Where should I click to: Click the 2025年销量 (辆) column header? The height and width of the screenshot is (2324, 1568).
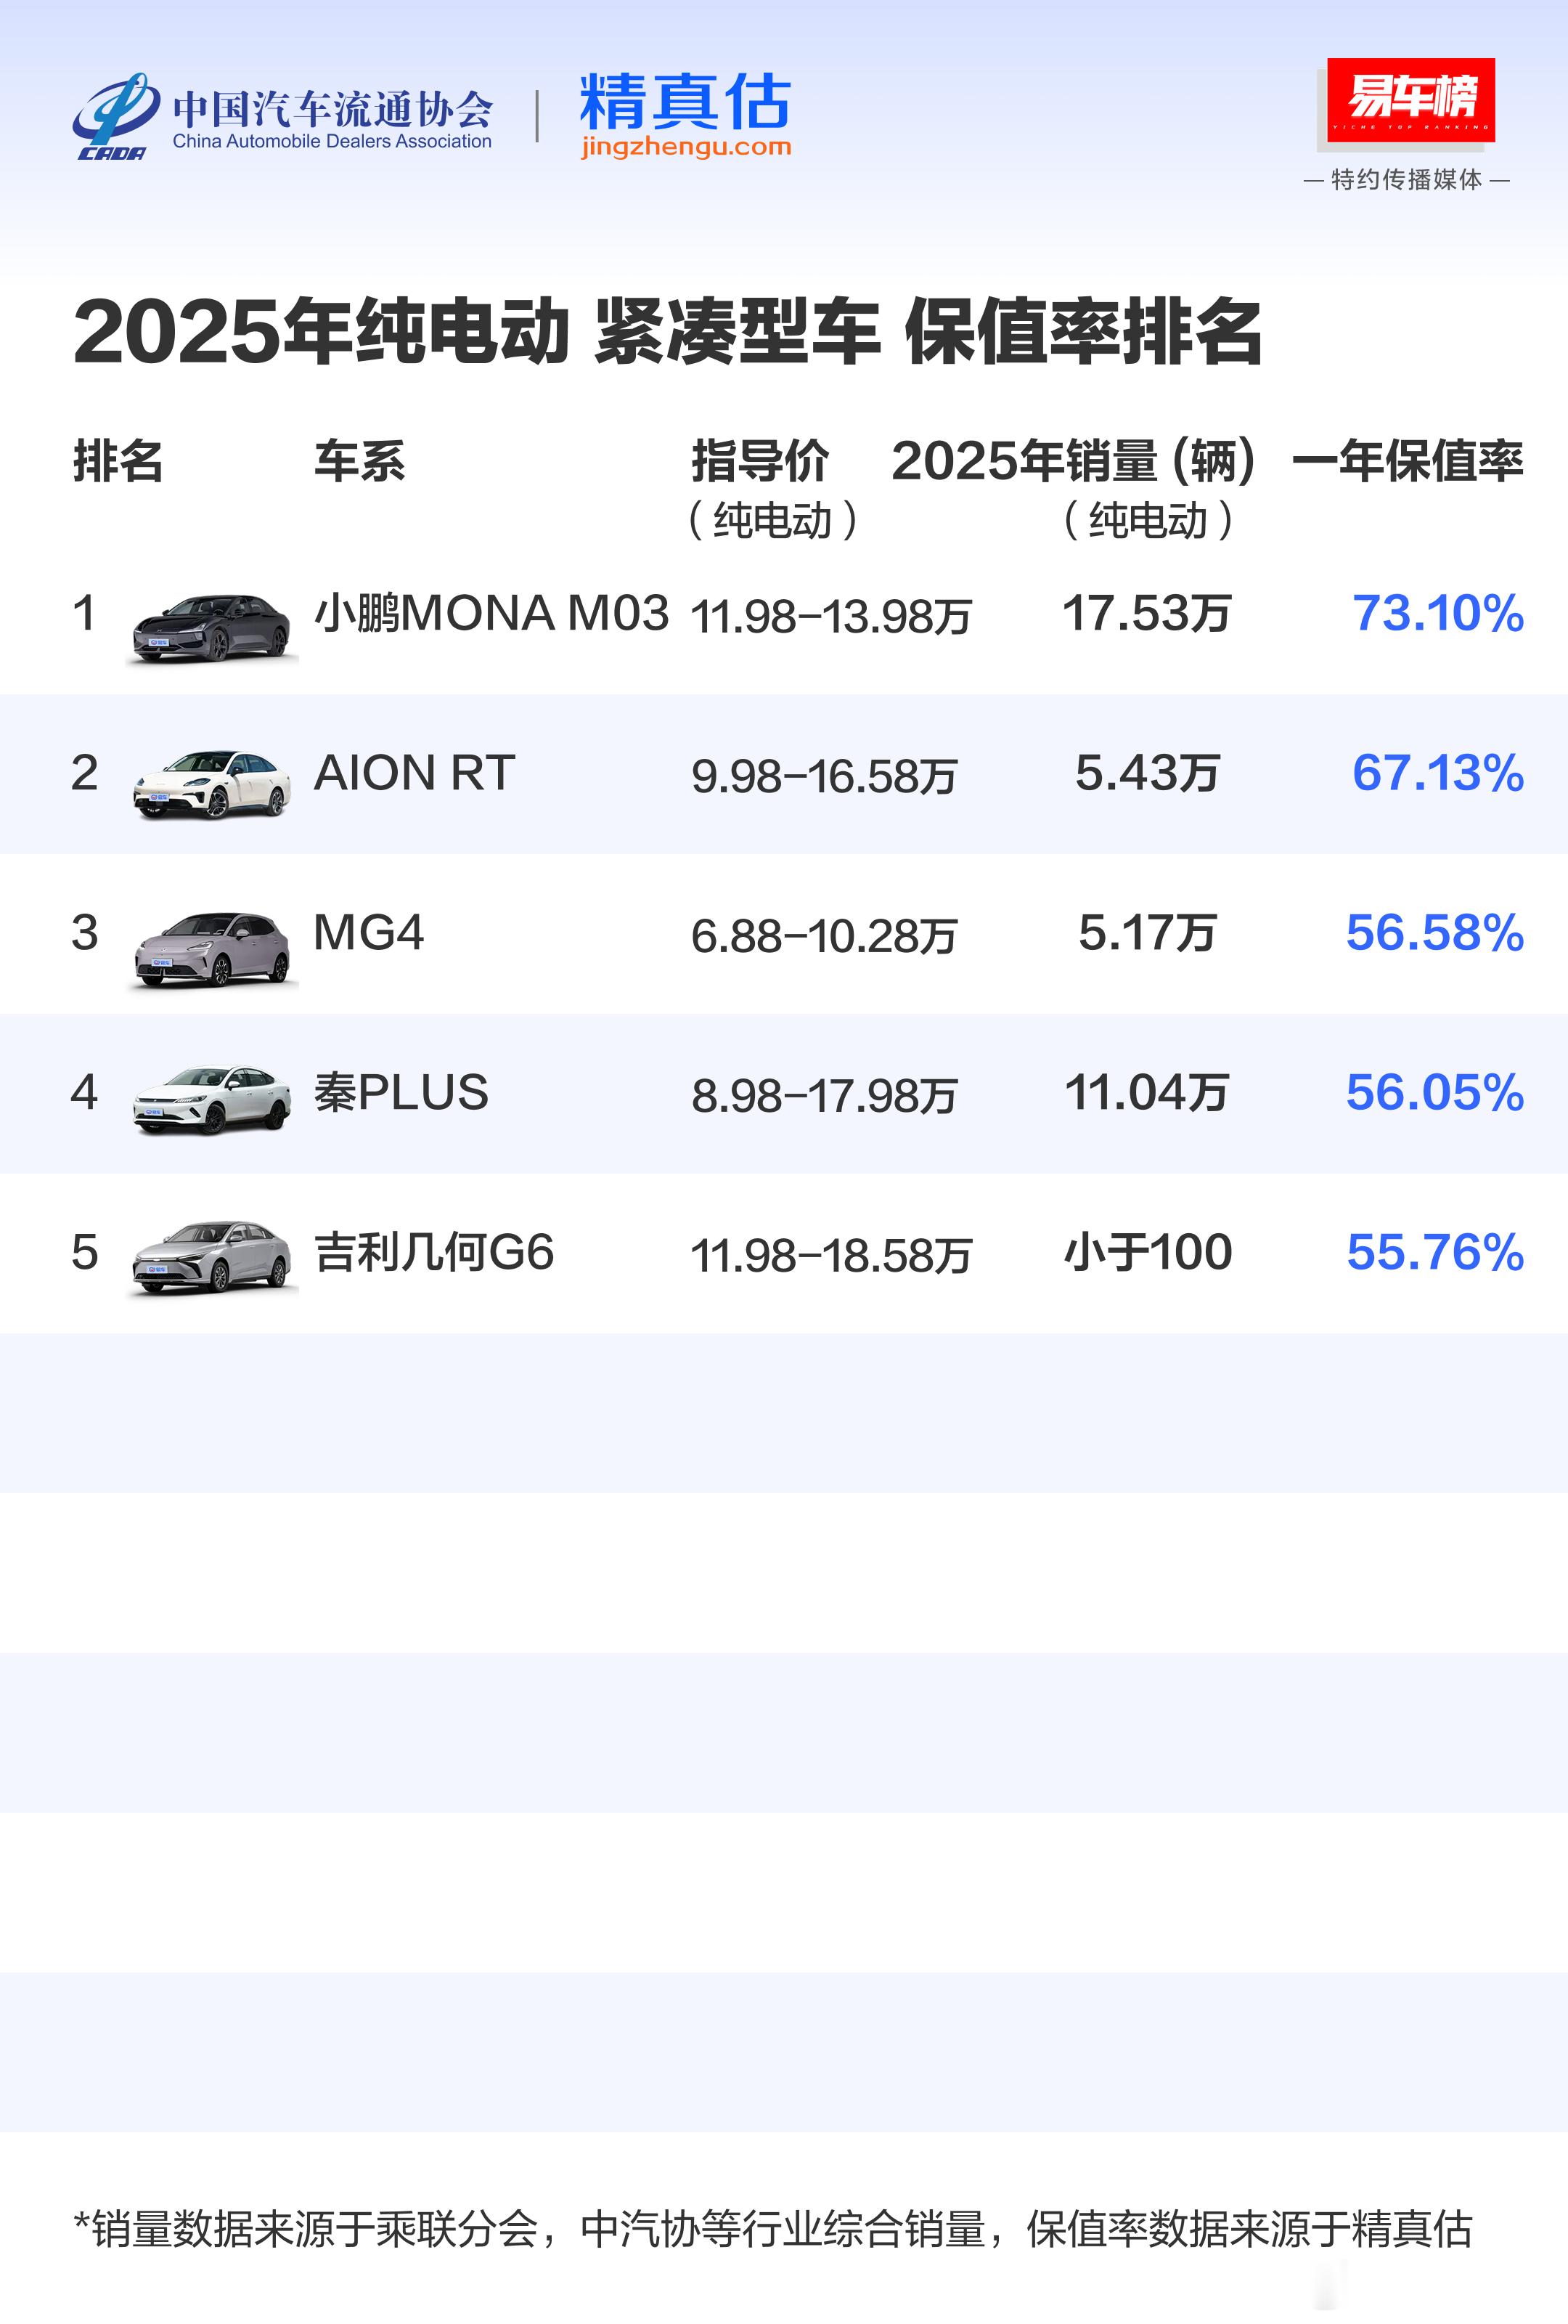coord(1072,461)
